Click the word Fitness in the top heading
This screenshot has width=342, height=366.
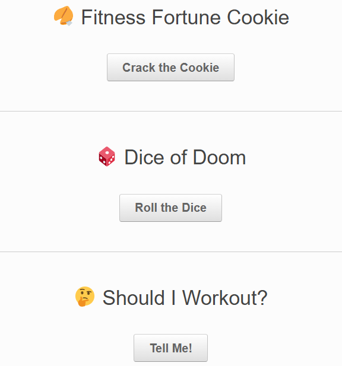pyautogui.click(x=113, y=17)
